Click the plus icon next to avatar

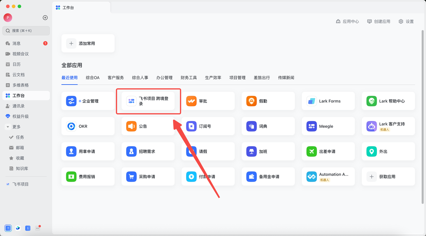45,18
